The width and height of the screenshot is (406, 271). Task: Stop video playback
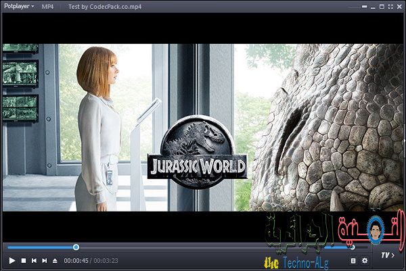[x=23, y=260]
